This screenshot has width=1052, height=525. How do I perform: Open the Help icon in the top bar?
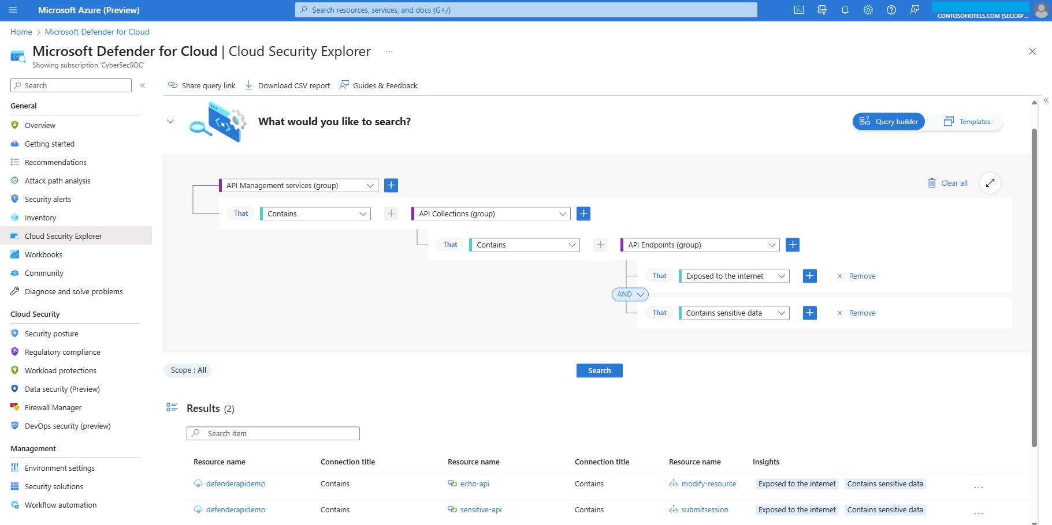click(x=891, y=10)
